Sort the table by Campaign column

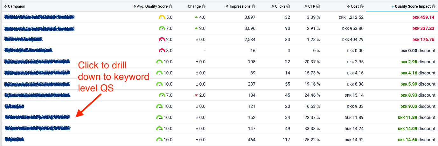click(x=17, y=6)
